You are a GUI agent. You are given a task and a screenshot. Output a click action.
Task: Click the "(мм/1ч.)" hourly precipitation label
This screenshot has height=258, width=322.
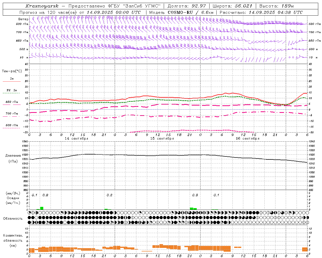(x=13, y=203)
